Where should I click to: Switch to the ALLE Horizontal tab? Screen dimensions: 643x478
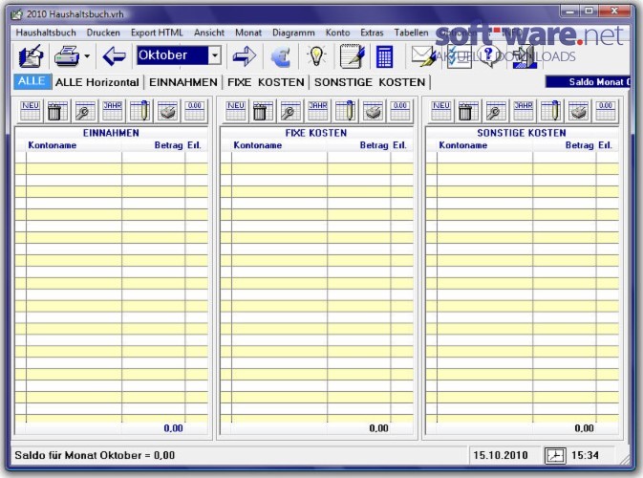[97, 82]
